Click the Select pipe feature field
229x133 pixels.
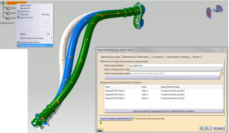click(x=177, y=65)
